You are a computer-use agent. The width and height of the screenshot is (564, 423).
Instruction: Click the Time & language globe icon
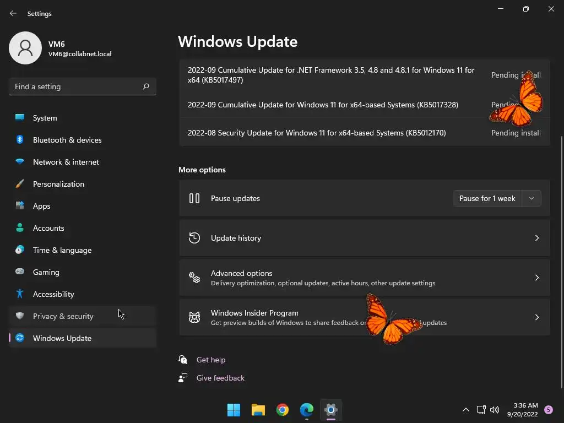(x=20, y=250)
